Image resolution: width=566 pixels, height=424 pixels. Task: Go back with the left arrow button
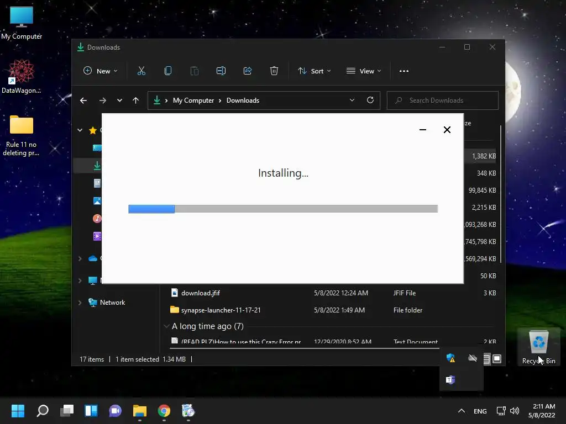83,100
